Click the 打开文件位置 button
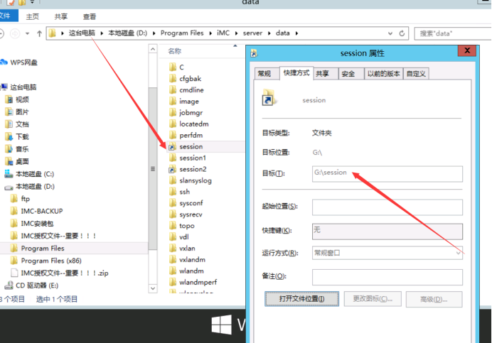This screenshot has height=343, width=492. [x=302, y=299]
